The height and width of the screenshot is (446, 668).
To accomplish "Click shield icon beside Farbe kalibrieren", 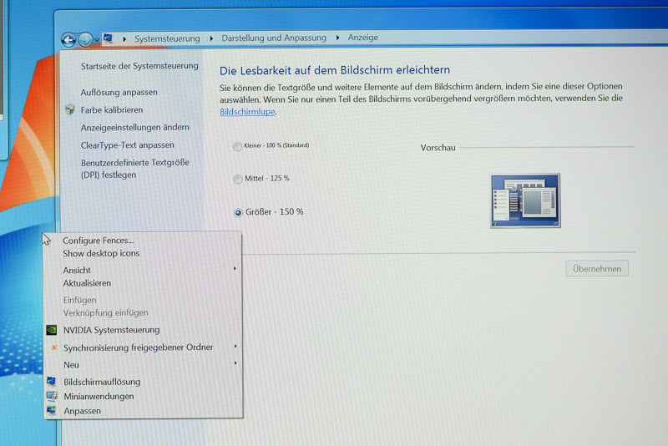I will (70, 109).
